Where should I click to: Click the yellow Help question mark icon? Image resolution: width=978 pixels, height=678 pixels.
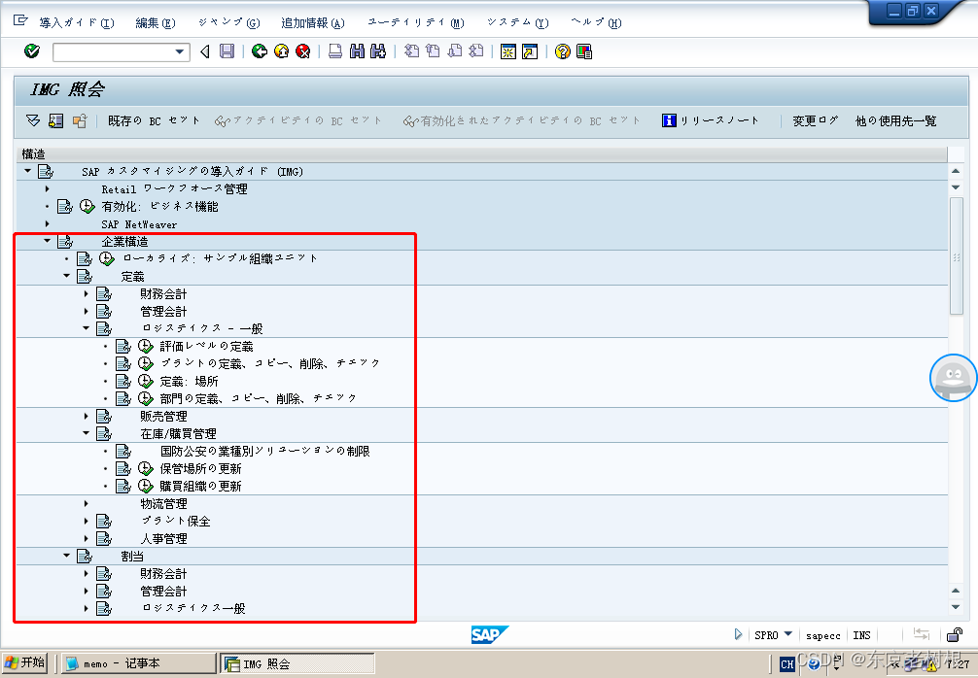563,51
